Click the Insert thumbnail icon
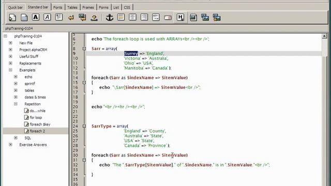The image size is (331, 186). point(205,18)
